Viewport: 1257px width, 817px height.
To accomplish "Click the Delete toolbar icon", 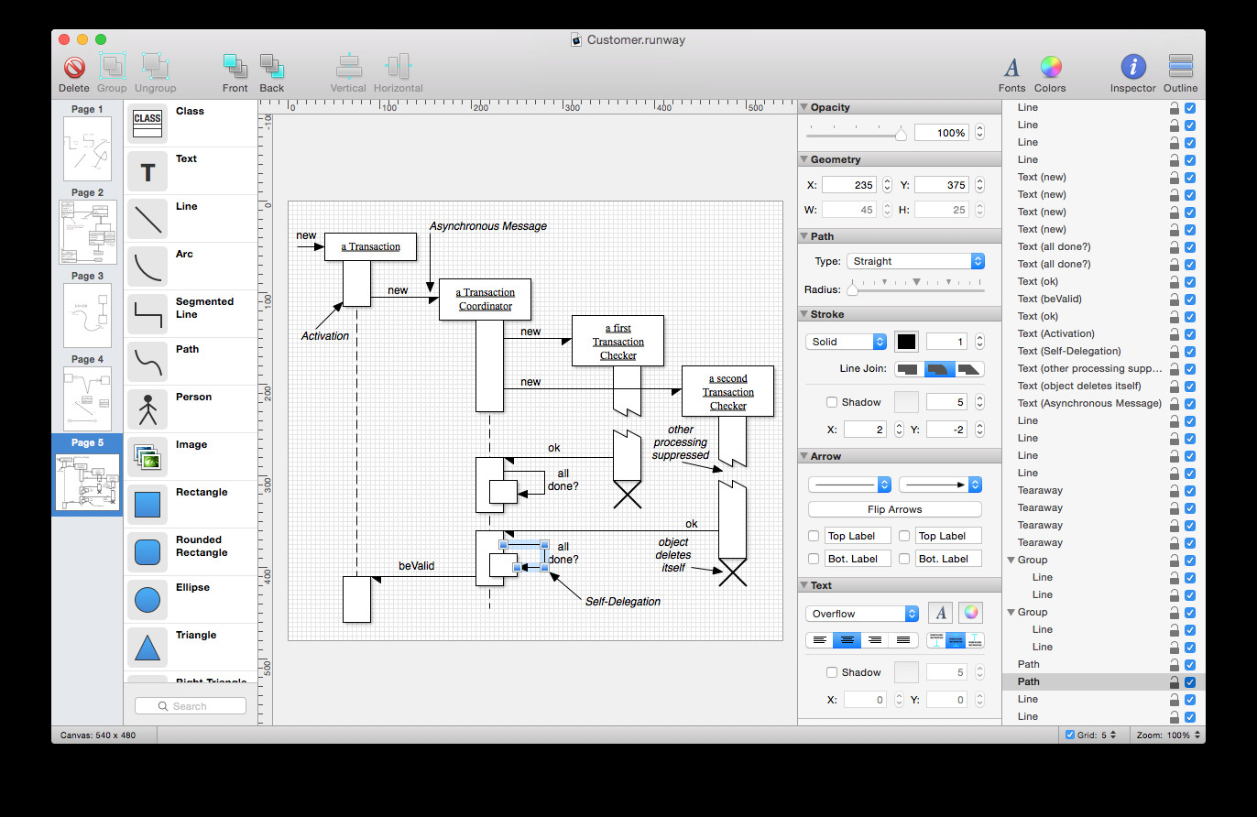I will pyautogui.click(x=74, y=67).
